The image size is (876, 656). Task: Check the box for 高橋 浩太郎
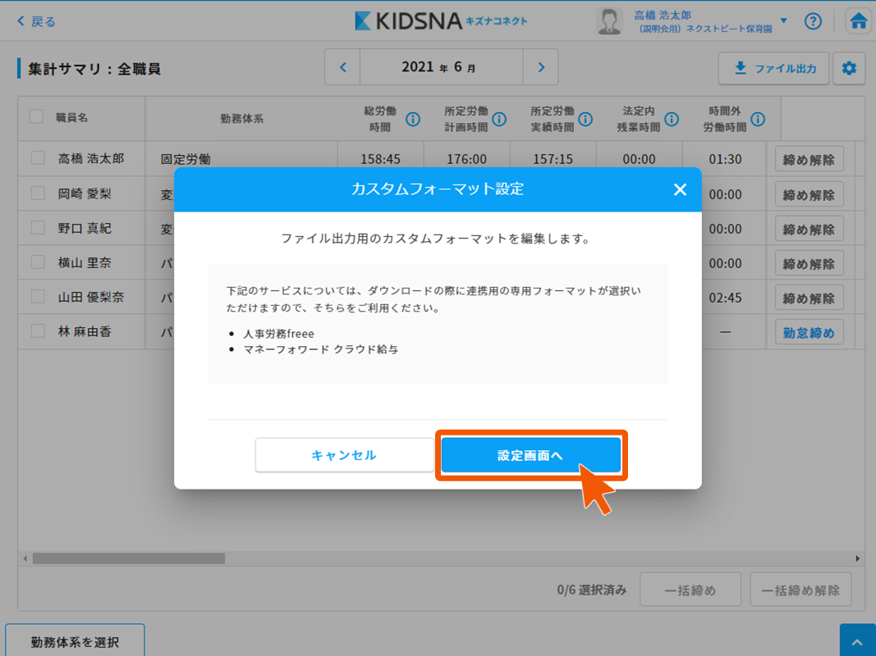click(38, 158)
